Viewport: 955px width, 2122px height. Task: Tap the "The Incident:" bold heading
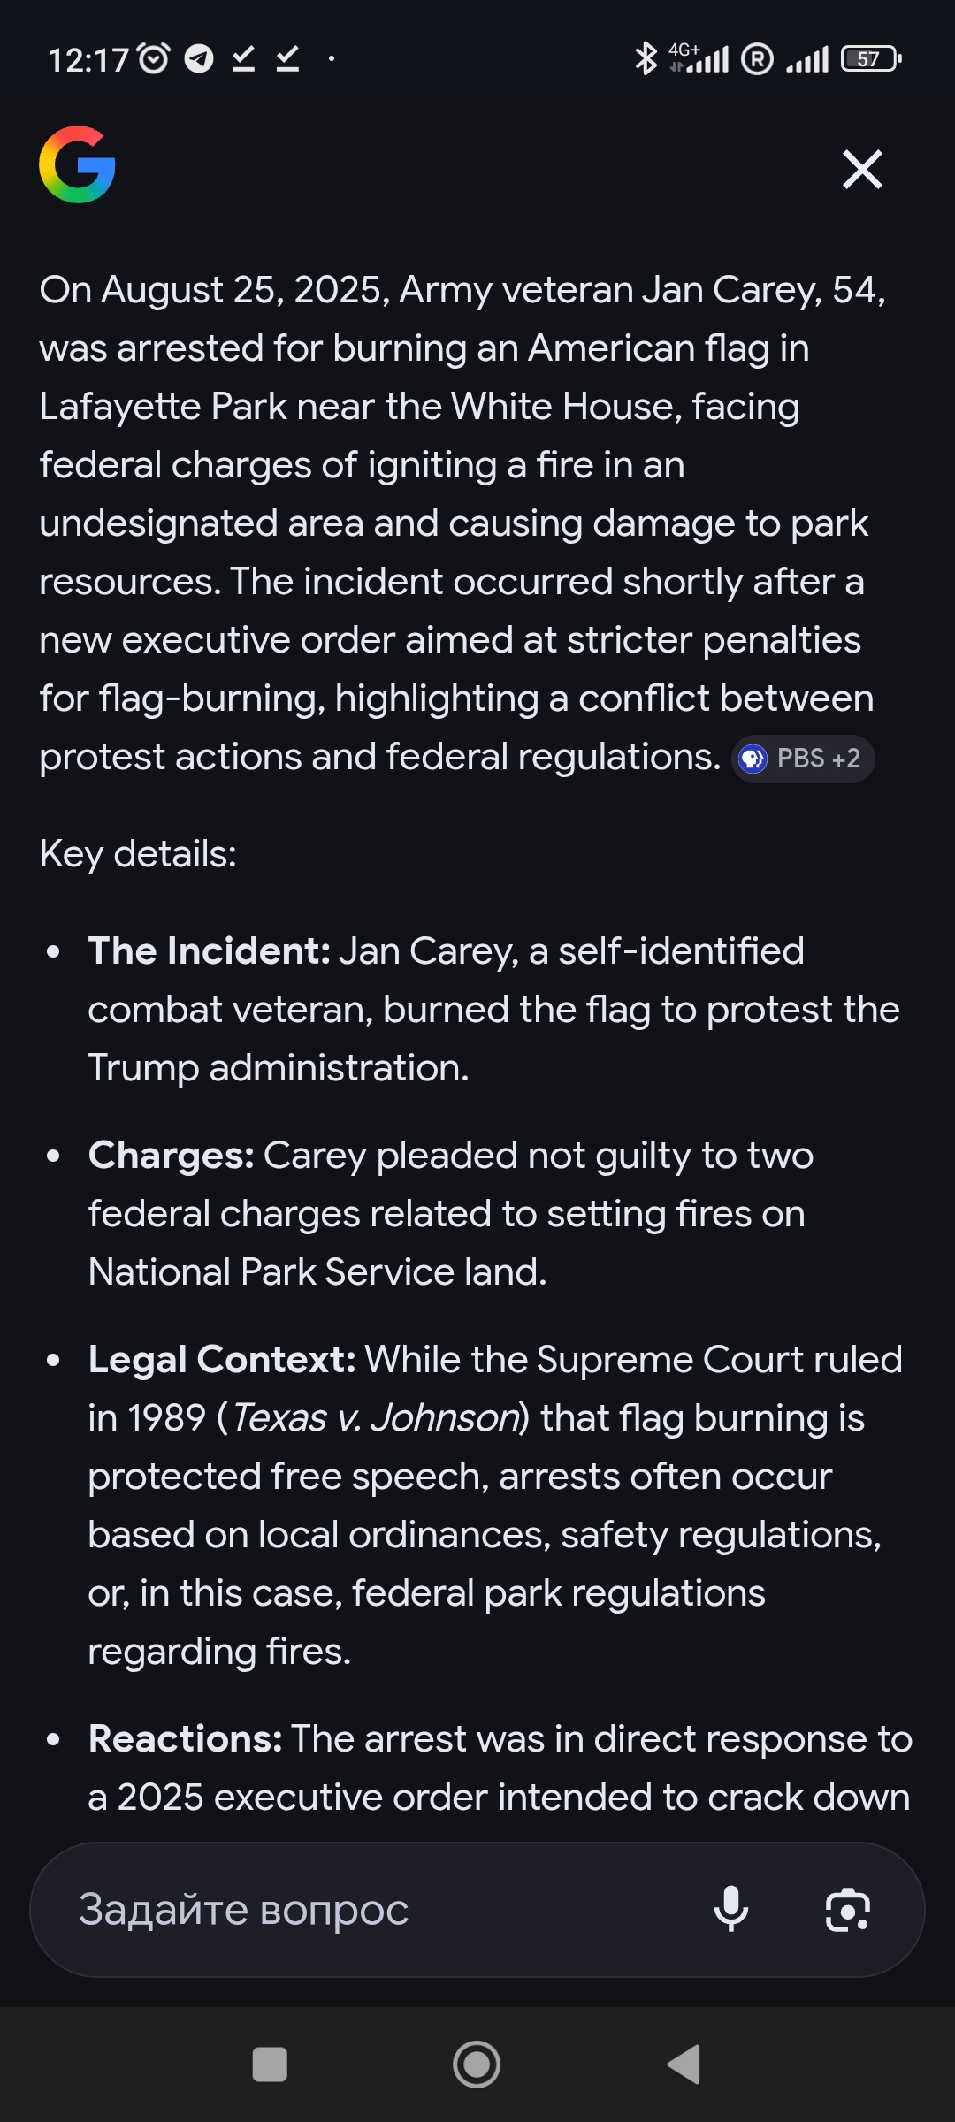[x=209, y=951]
